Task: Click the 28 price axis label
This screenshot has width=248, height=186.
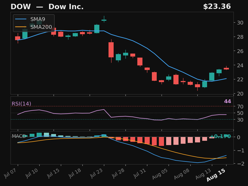Action: coord(240,37)
